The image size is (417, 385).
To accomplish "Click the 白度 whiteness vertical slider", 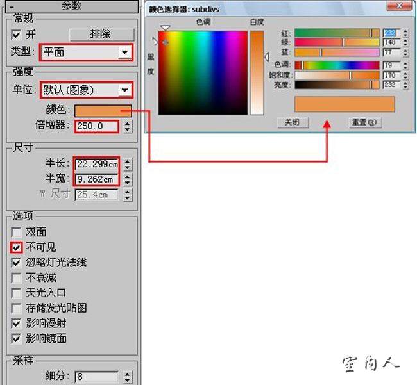I will click(x=257, y=73).
